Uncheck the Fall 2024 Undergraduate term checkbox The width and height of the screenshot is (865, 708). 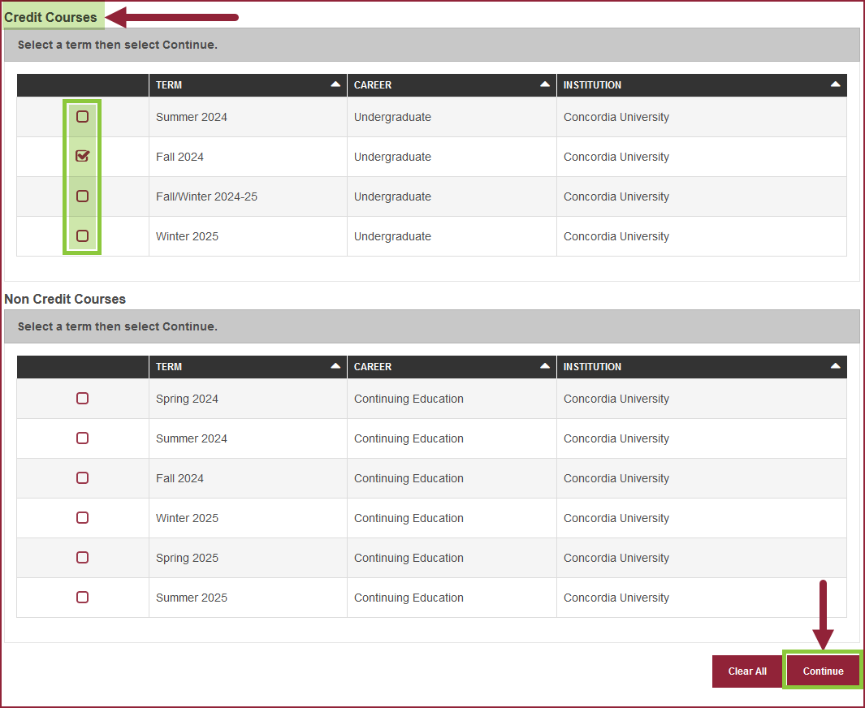tap(82, 156)
